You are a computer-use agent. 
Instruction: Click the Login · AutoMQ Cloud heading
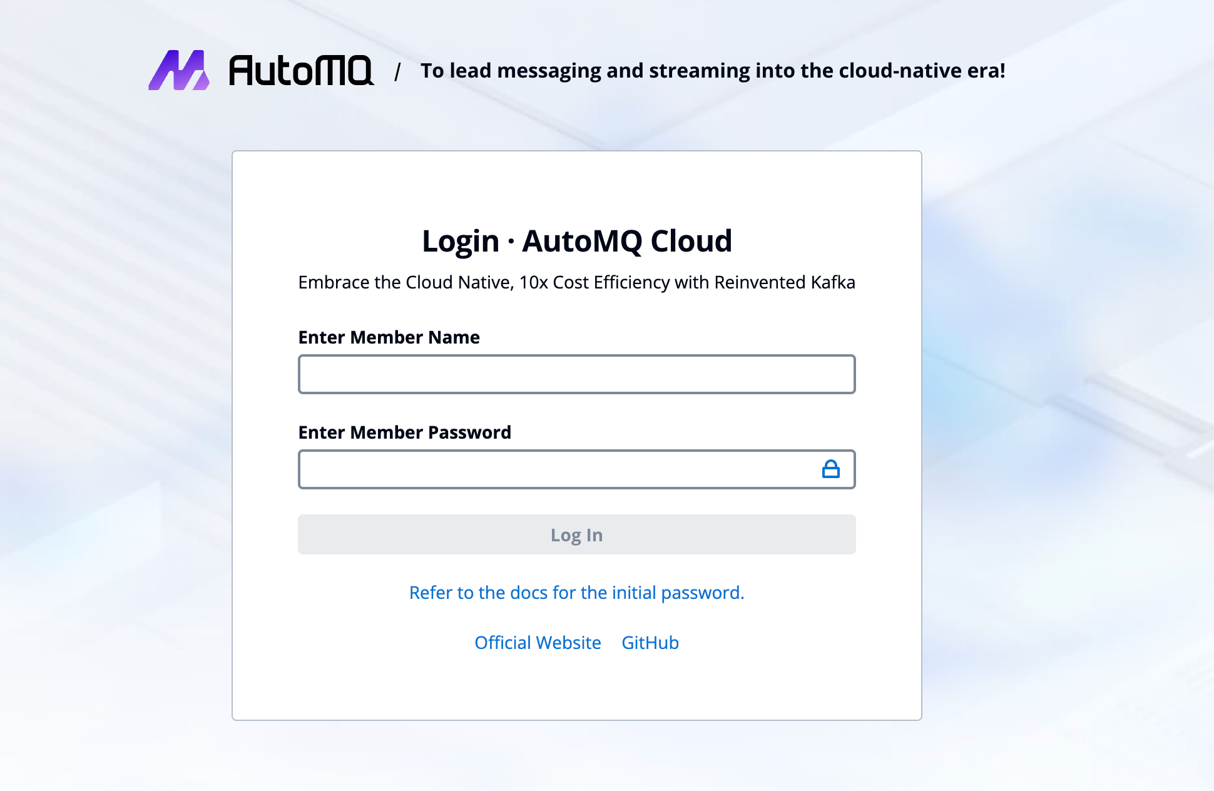click(576, 241)
